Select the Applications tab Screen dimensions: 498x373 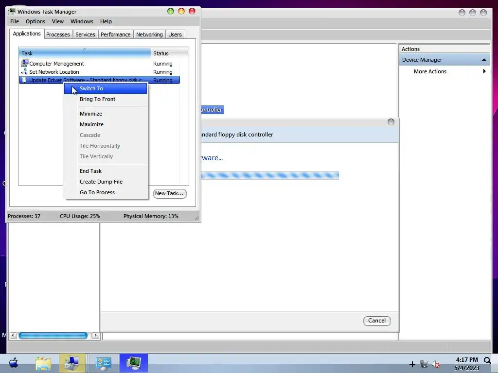pos(27,34)
